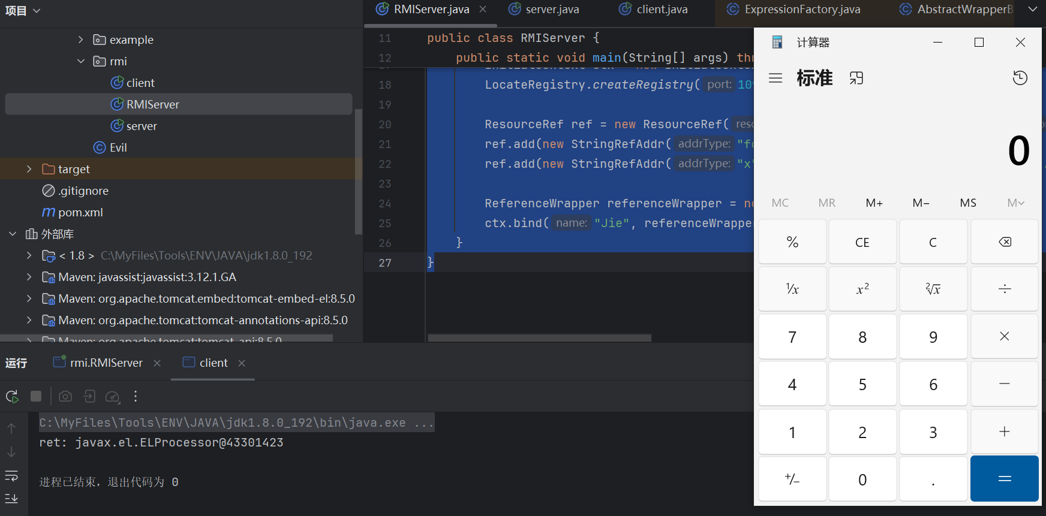This screenshot has height=516, width=1046.
Task: Click digit 5 on Calculator
Action: coord(862,384)
